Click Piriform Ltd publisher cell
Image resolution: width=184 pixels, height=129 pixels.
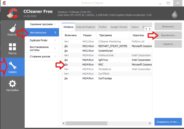(x=138, y=41)
